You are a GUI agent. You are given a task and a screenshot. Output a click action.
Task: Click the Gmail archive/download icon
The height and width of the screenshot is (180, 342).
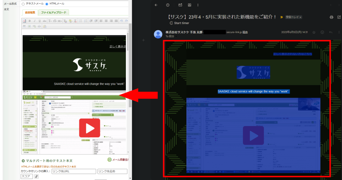[x=189, y=5]
